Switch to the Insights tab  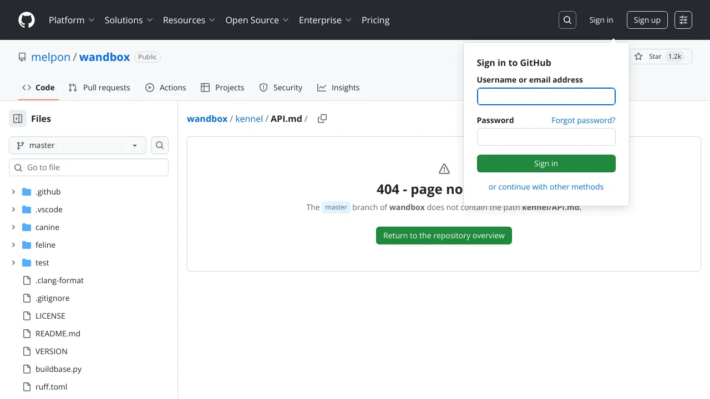[338, 88]
